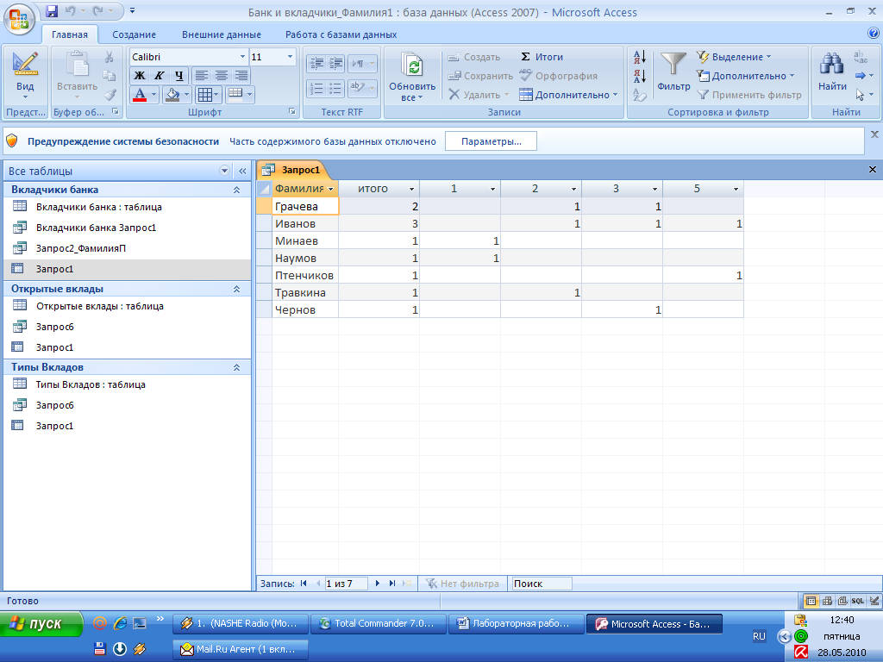
Task: Switch to Создание ribbon tab
Action: (x=134, y=34)
